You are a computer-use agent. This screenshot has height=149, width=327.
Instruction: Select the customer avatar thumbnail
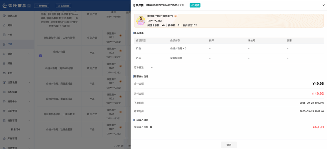click(x=140, y=21)
